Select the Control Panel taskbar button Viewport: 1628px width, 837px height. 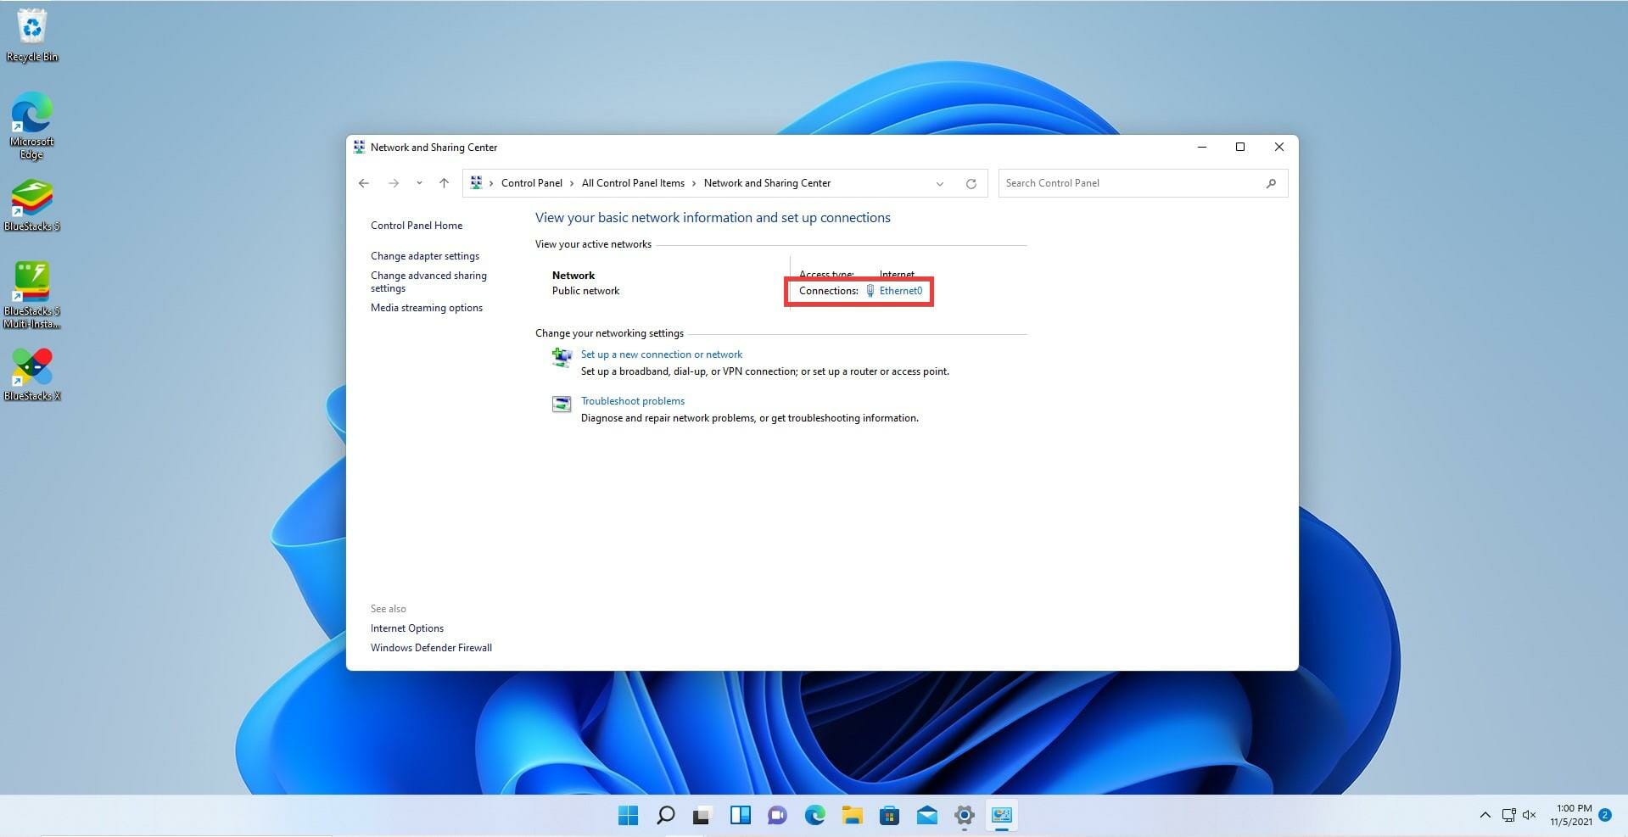1002,816
